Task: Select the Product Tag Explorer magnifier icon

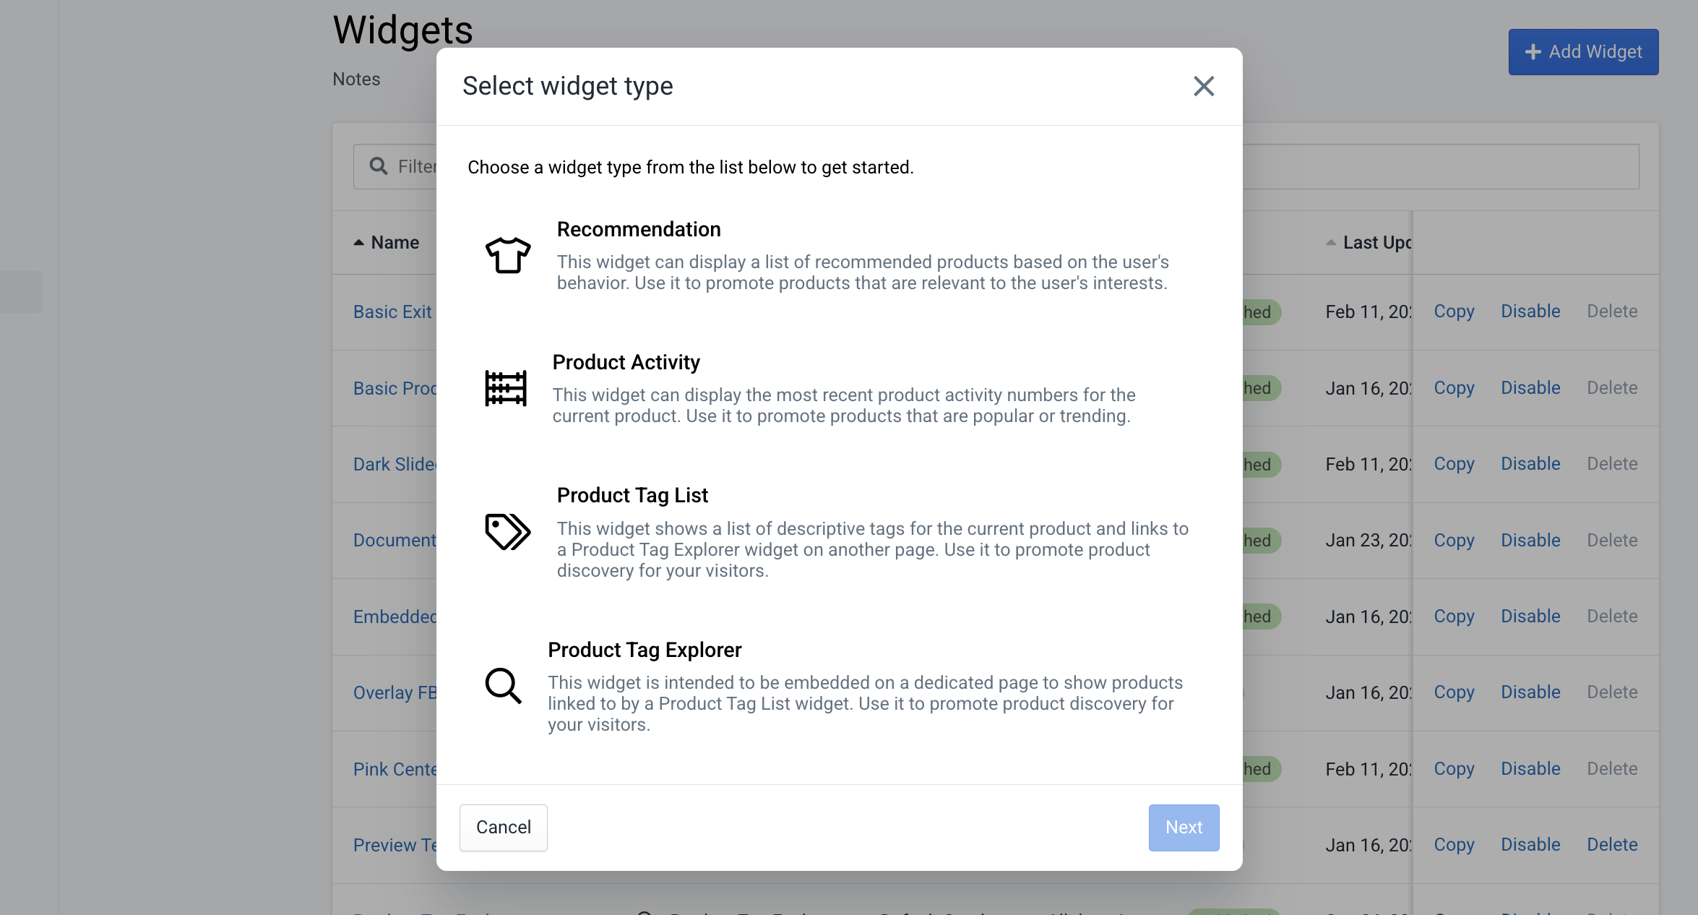Action: [503, 686]
